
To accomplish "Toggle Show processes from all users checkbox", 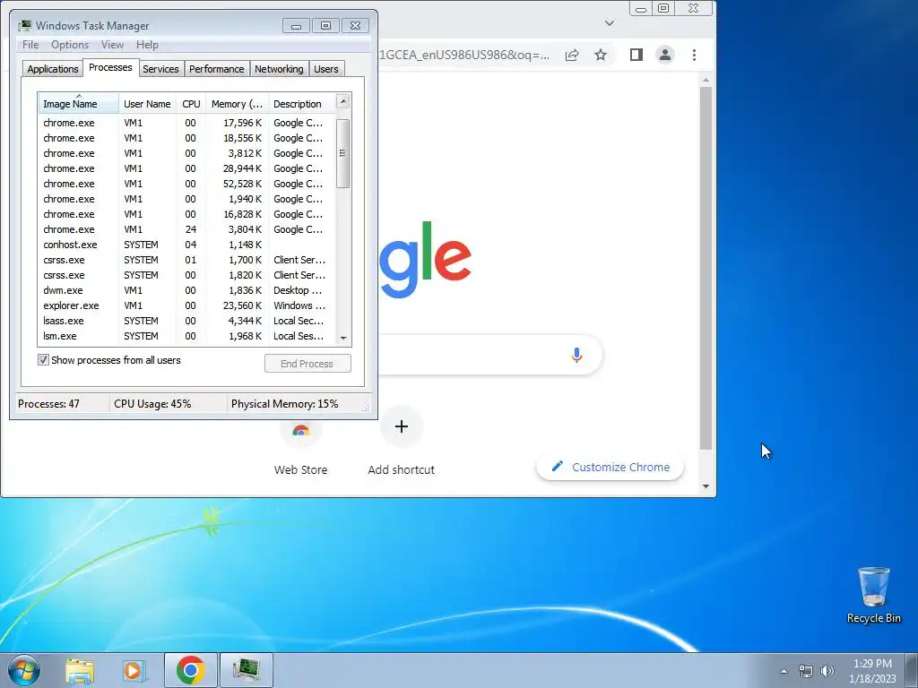I will [x=43, y=360].
